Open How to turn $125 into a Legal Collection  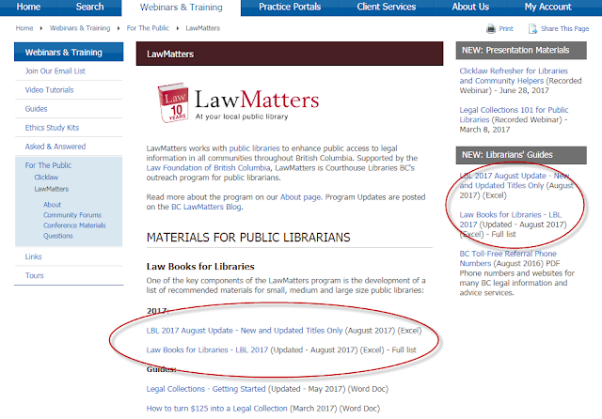pyautogui.click(x=216, y=409)
